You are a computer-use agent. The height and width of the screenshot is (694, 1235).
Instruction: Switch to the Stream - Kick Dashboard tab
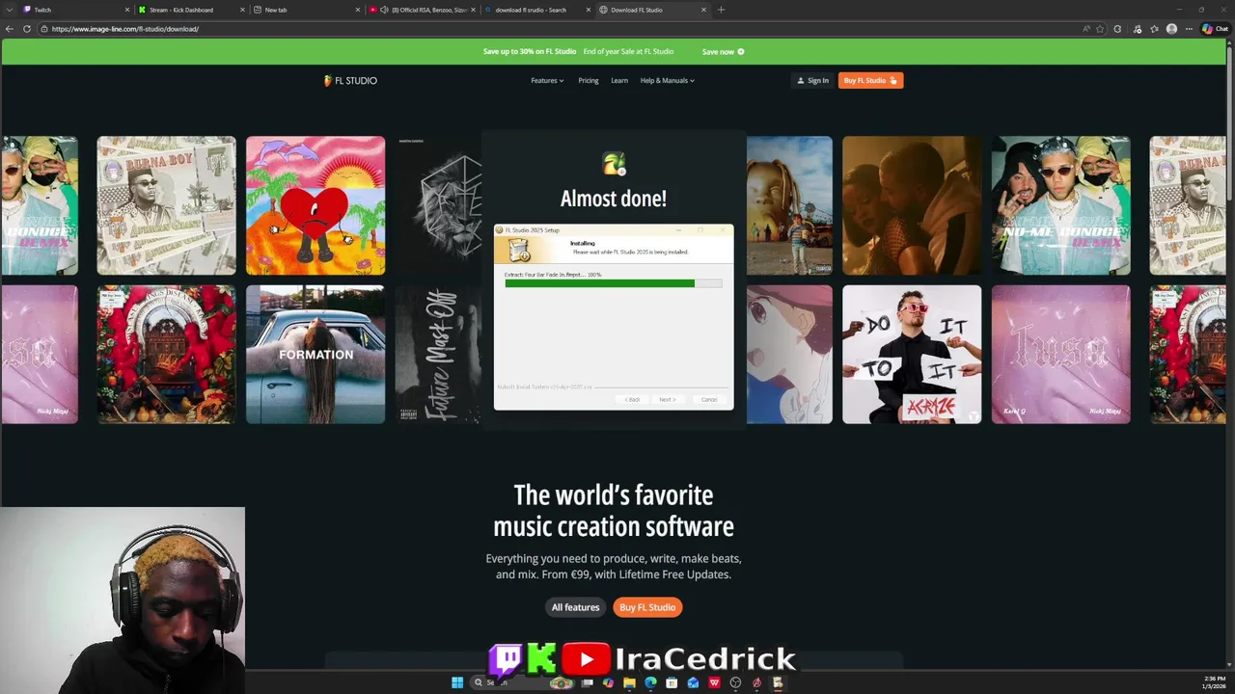[x=189, y=10]
